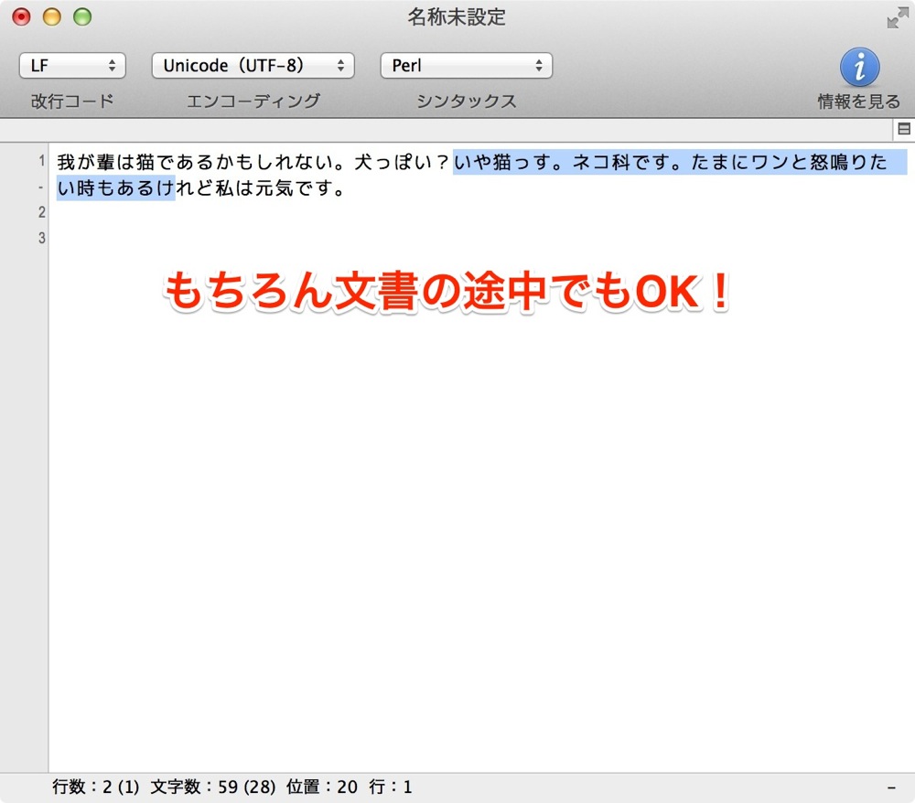Click the 名称未設定 window title
Image resolution: width=915 pixels, height=803 pixels.
(457, 16)
